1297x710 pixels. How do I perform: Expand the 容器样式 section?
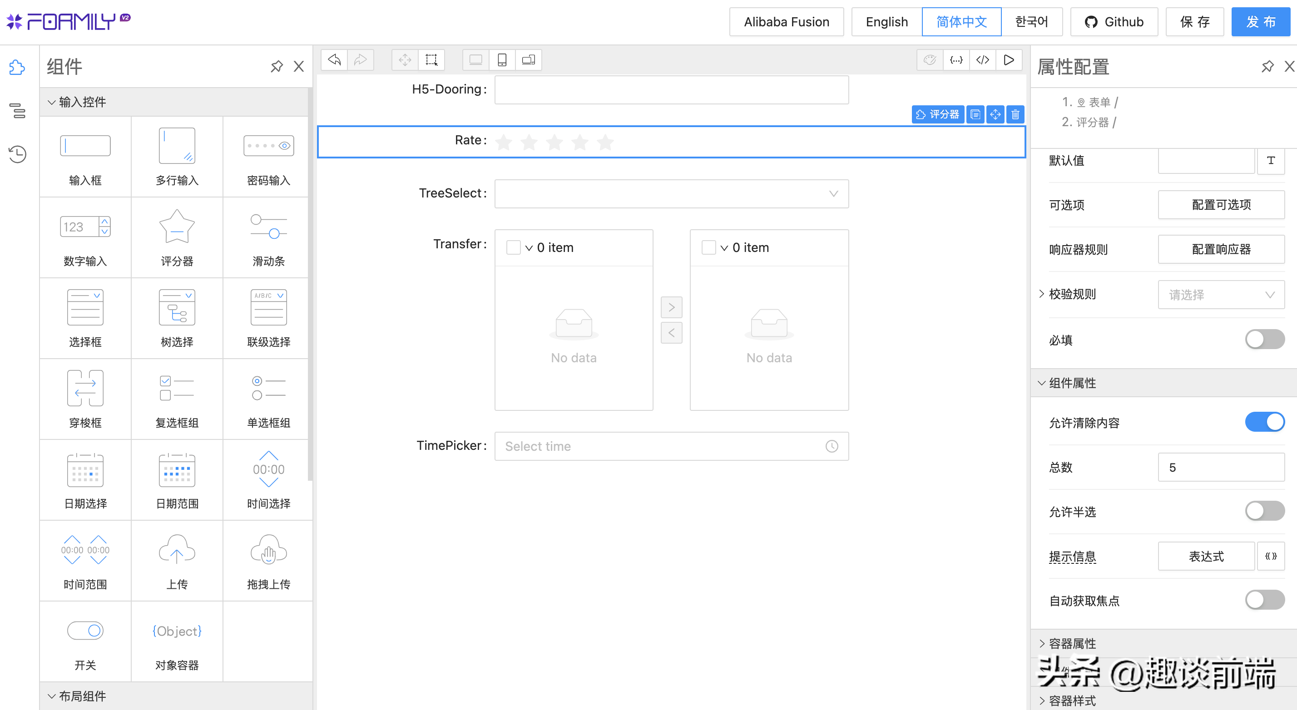pyautogui.click(x=1163, y=700)
